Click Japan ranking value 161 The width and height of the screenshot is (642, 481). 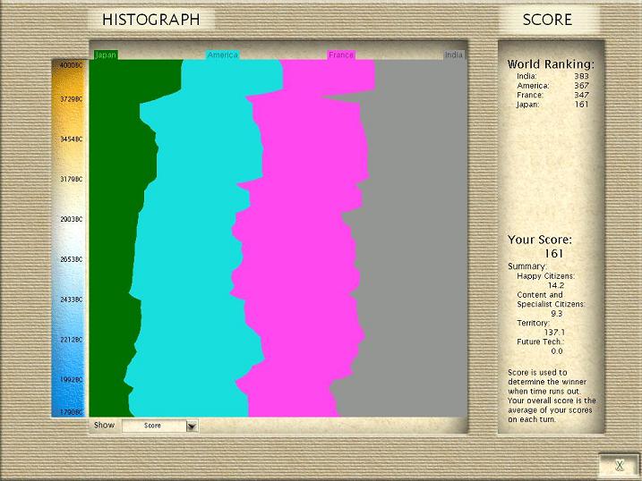coord(581,105)
